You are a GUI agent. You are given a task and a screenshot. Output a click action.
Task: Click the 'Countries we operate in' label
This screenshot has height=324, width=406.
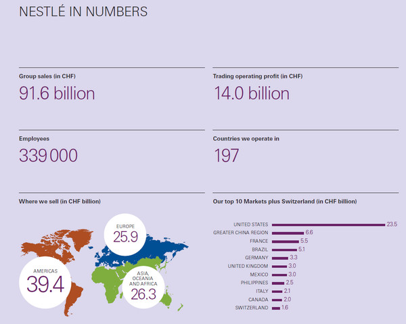tap(246, 139)
